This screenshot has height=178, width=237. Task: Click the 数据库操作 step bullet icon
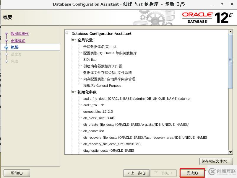(x=6, y=33)
